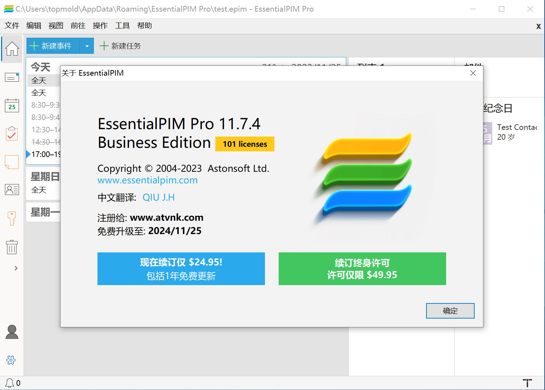545x390 pixels.
Task: Click the 101 licenses badge
Action: point(245,144)
